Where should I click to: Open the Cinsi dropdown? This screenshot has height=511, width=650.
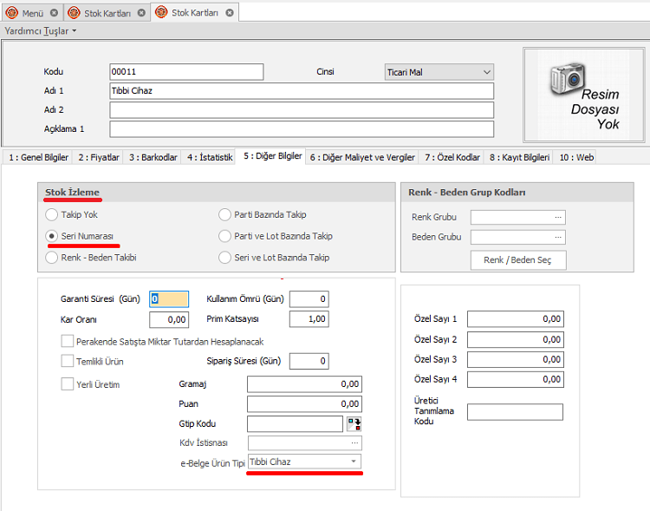coord(486,72)
